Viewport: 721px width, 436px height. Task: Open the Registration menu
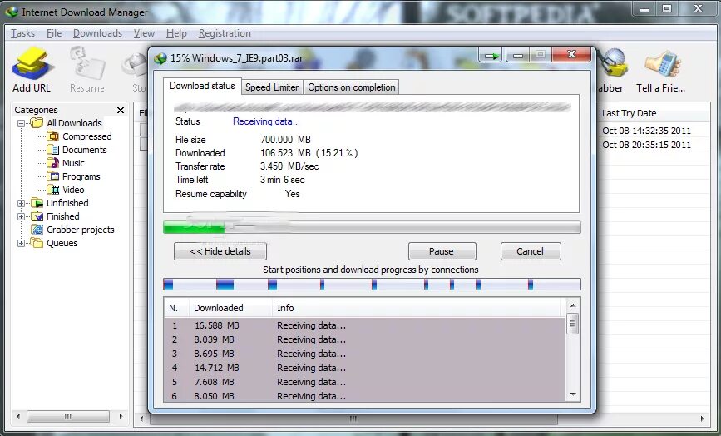[225, 33]
